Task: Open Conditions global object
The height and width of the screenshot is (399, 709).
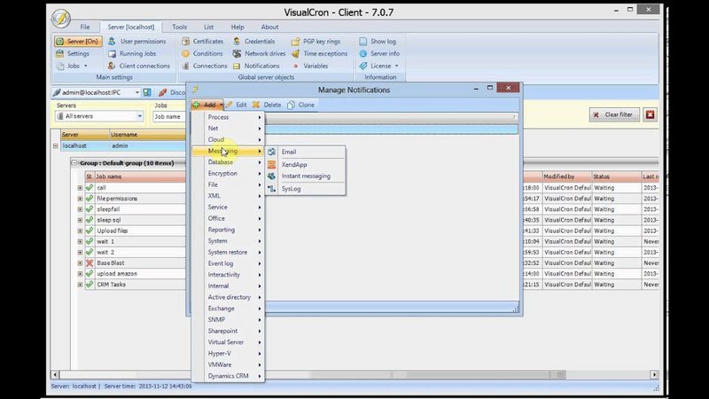Action: (x=202, y=53)
